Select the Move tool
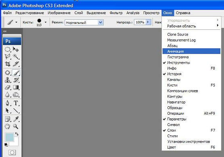The width and height of the screenshot is (224, 157). coord(16,50)
